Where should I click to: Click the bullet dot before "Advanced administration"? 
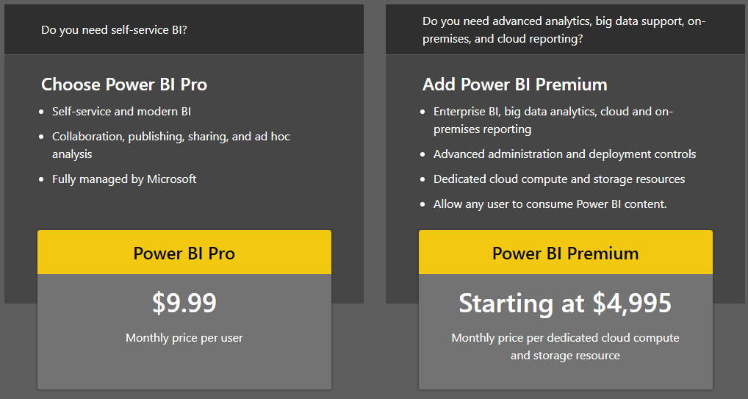(422, 155)
